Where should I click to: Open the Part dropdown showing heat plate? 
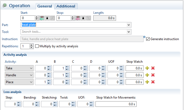[129, 25]
